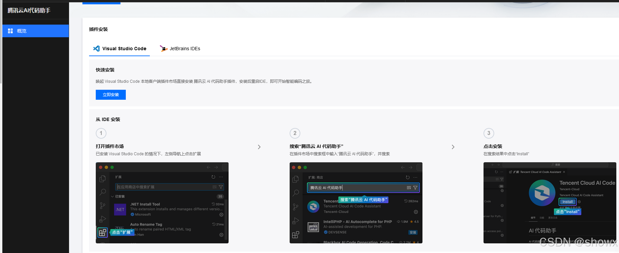Click the 立即安装 button
Screen dimensions: 619x253
[111, 95]
